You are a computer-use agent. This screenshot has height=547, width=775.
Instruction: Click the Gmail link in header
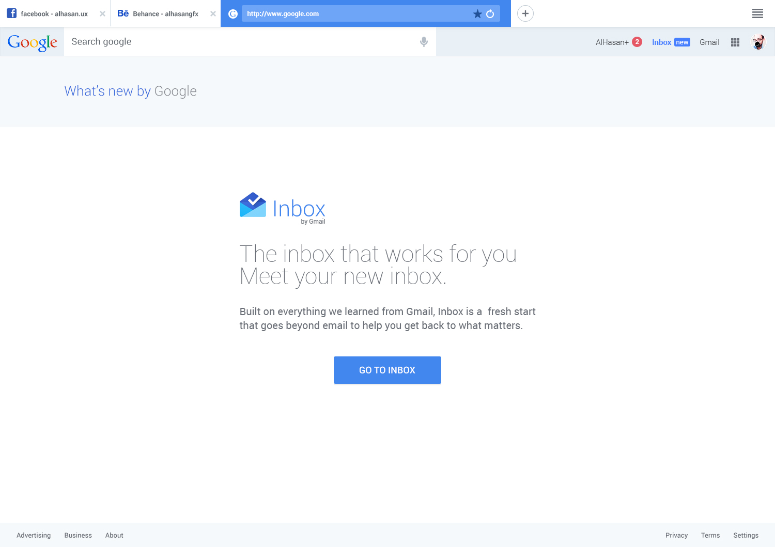[709, 42]
